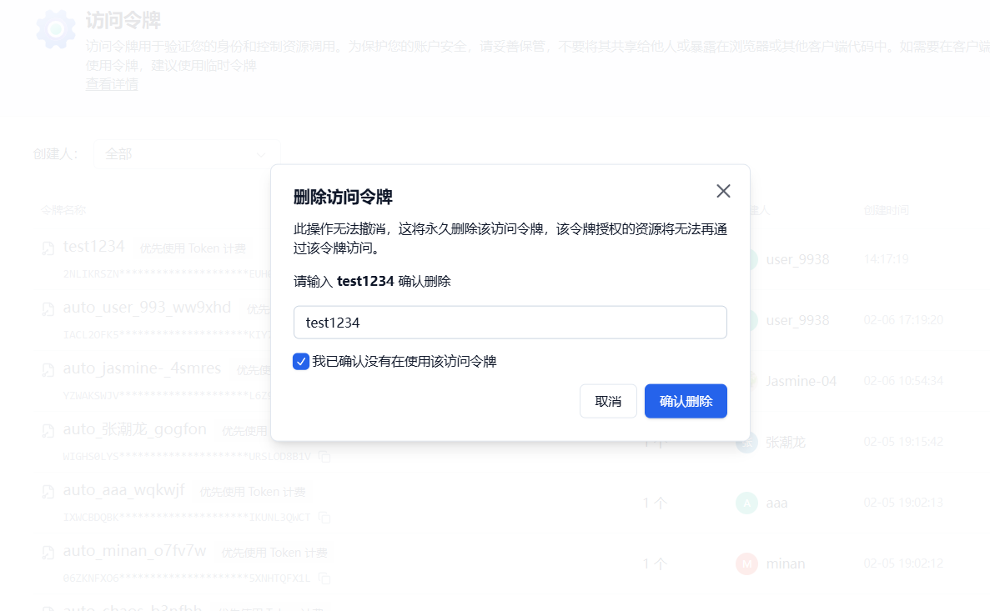The height and width of the screenshot is (611, 990).
Task: Select the test1234 token name
Action: (x=93, y=246)
